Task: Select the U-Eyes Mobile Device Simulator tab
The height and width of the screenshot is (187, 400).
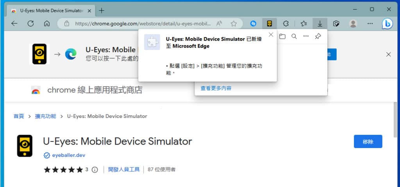Action: coord(51,11)
